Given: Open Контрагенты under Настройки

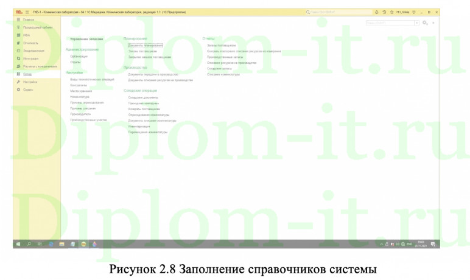Looking at the screenshot, I should pyautogui.click(x=79, y=85).
